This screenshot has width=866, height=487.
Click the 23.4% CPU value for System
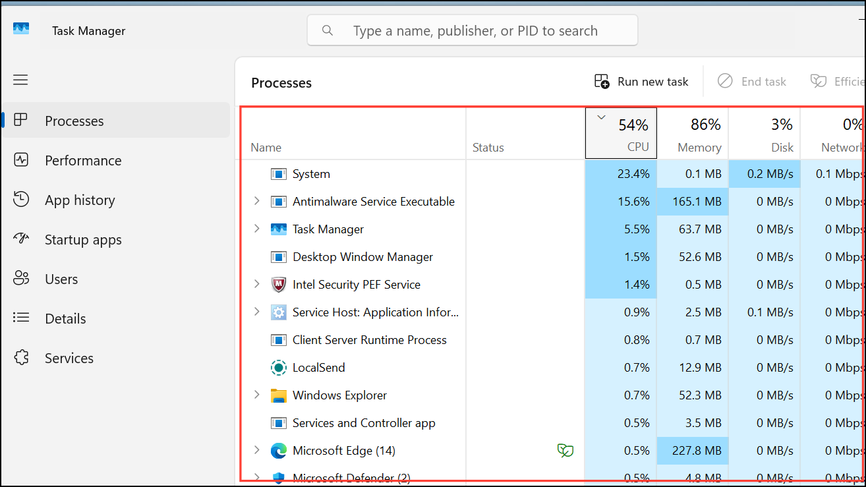(x=621, y=174)
